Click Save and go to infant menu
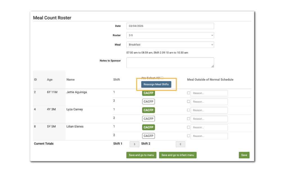The image size is (288, 176). [178, 155]
